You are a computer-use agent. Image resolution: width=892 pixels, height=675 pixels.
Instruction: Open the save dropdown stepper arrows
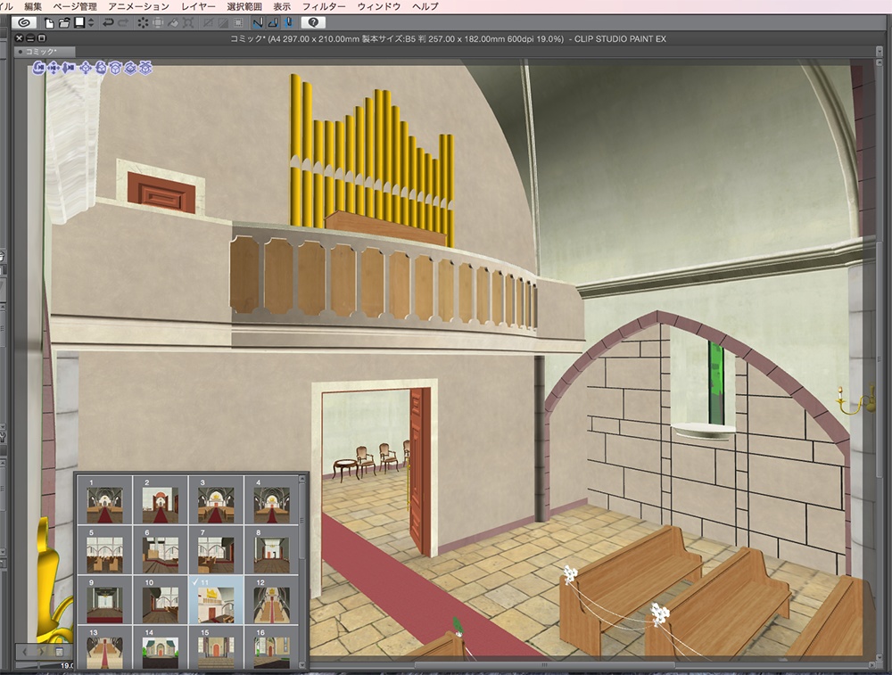click(x=92, y=22)
